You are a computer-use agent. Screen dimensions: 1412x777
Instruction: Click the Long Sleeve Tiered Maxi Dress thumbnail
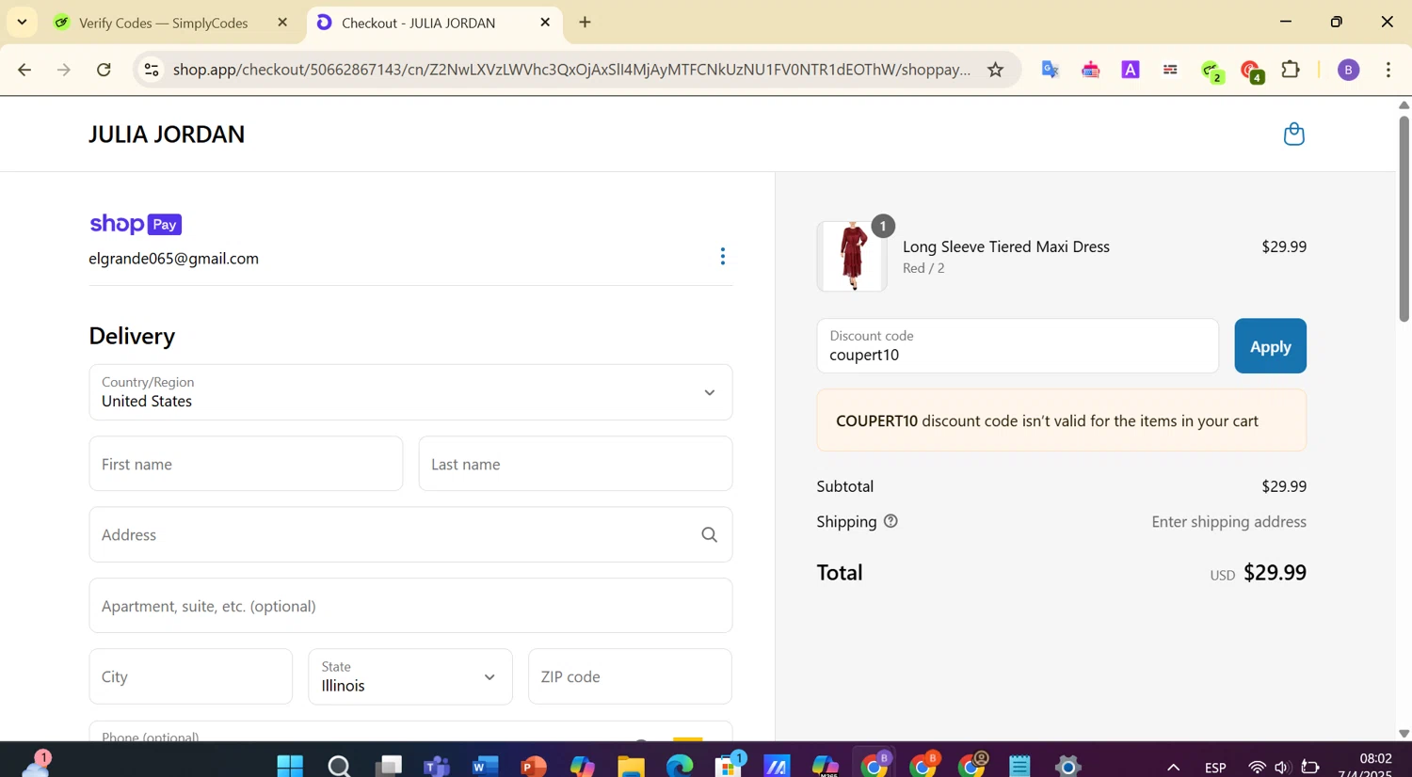852,256
